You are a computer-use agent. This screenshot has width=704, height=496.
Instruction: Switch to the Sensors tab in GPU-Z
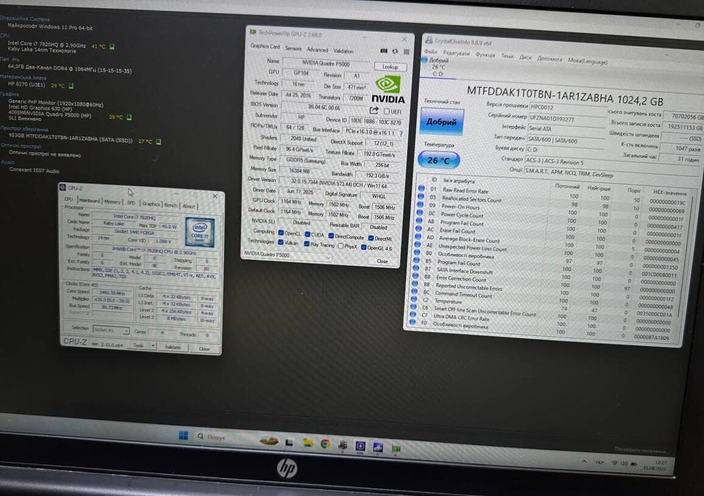click(x=293, y=48)
